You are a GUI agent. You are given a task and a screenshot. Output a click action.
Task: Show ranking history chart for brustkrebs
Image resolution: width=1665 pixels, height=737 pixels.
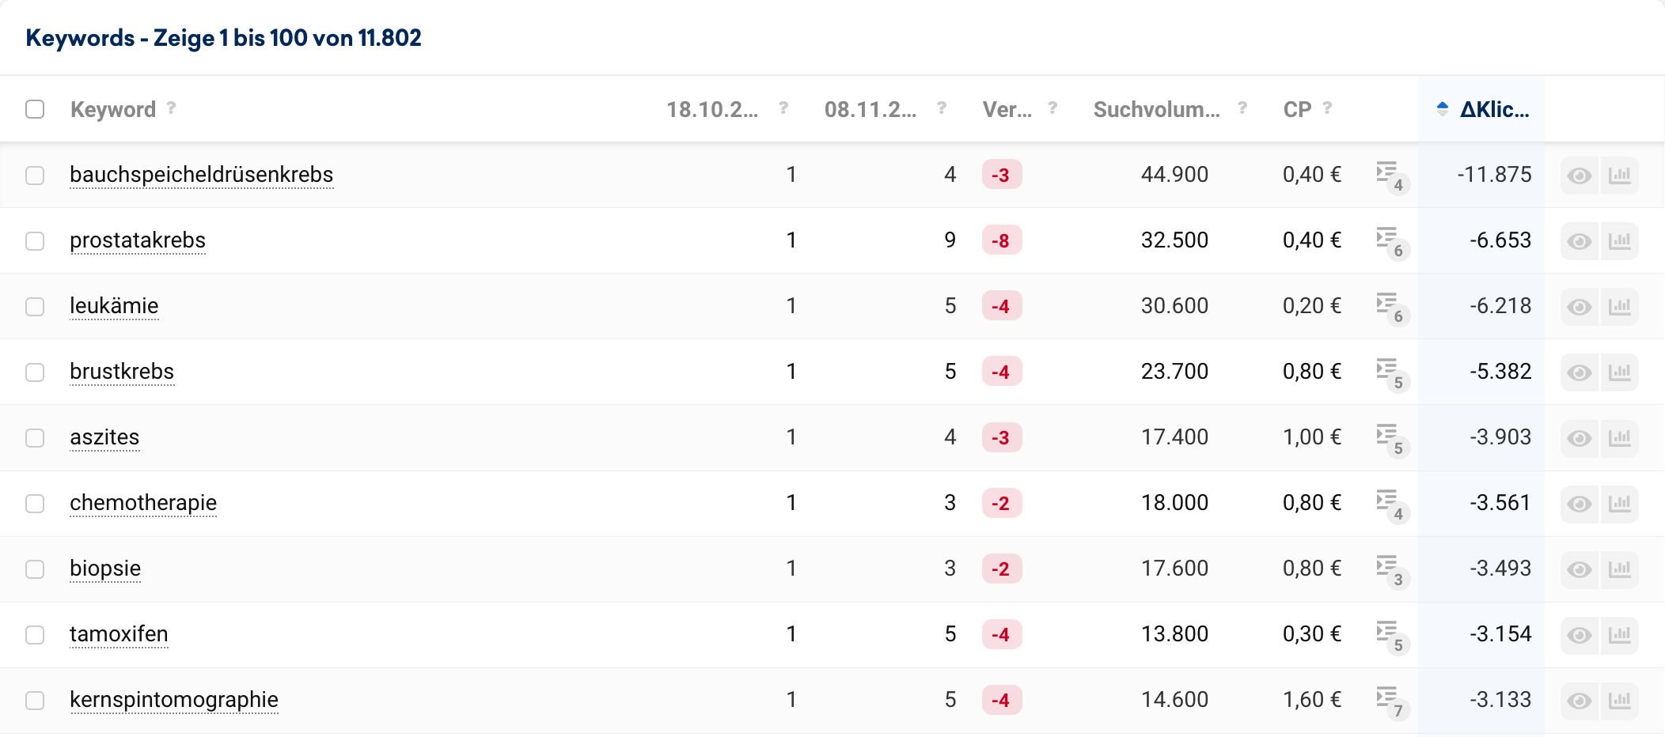tap(1619, 372)
